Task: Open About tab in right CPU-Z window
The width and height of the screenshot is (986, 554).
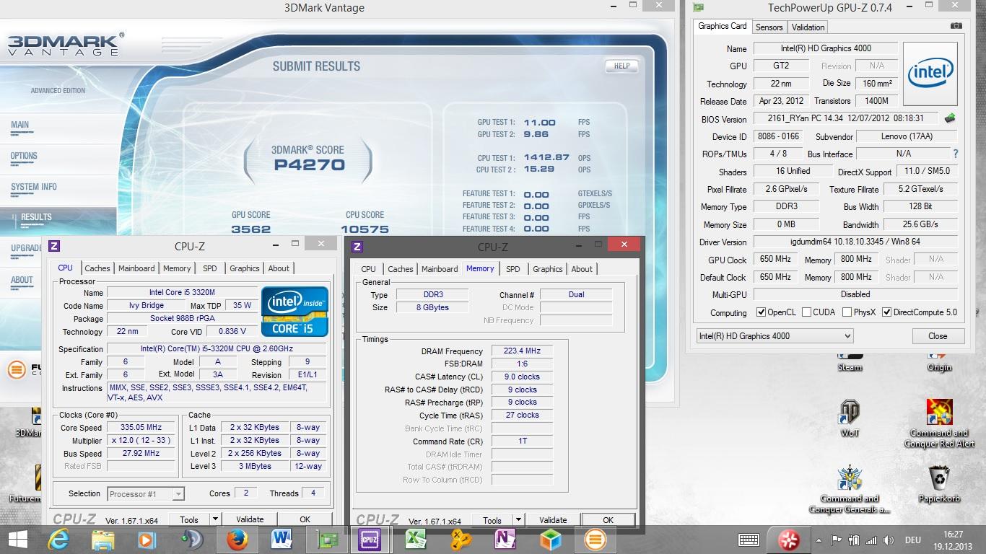Action: (x=582, y=269)
